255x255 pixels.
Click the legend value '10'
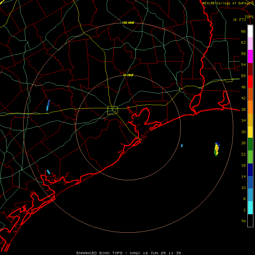[243, 188]
